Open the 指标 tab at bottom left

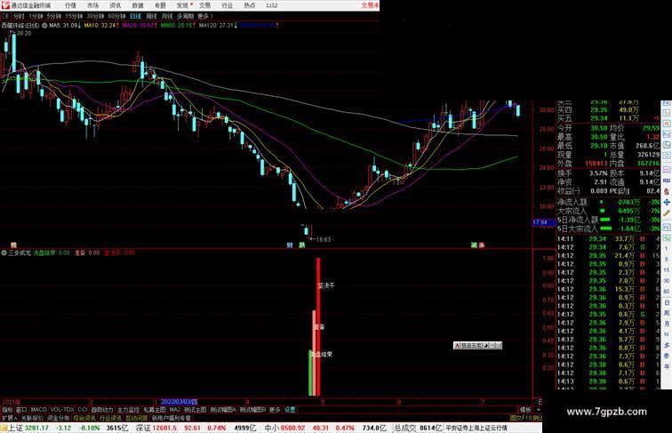click(8, 410)
